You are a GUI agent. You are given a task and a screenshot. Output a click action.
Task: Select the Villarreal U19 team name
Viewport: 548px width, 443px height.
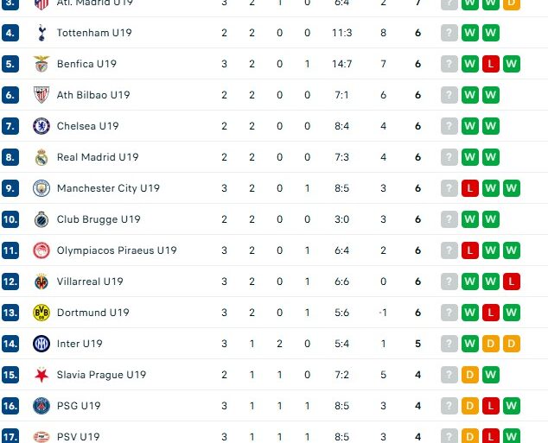point(90,282)
